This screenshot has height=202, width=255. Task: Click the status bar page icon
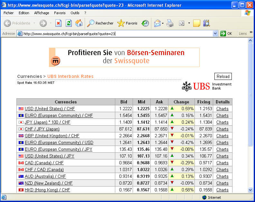coord(4,197)
